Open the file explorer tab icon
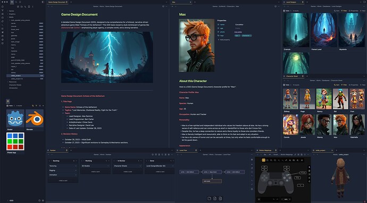Image resolution: width=367 pixels, height=203 pixels. [x=12, y=2]
